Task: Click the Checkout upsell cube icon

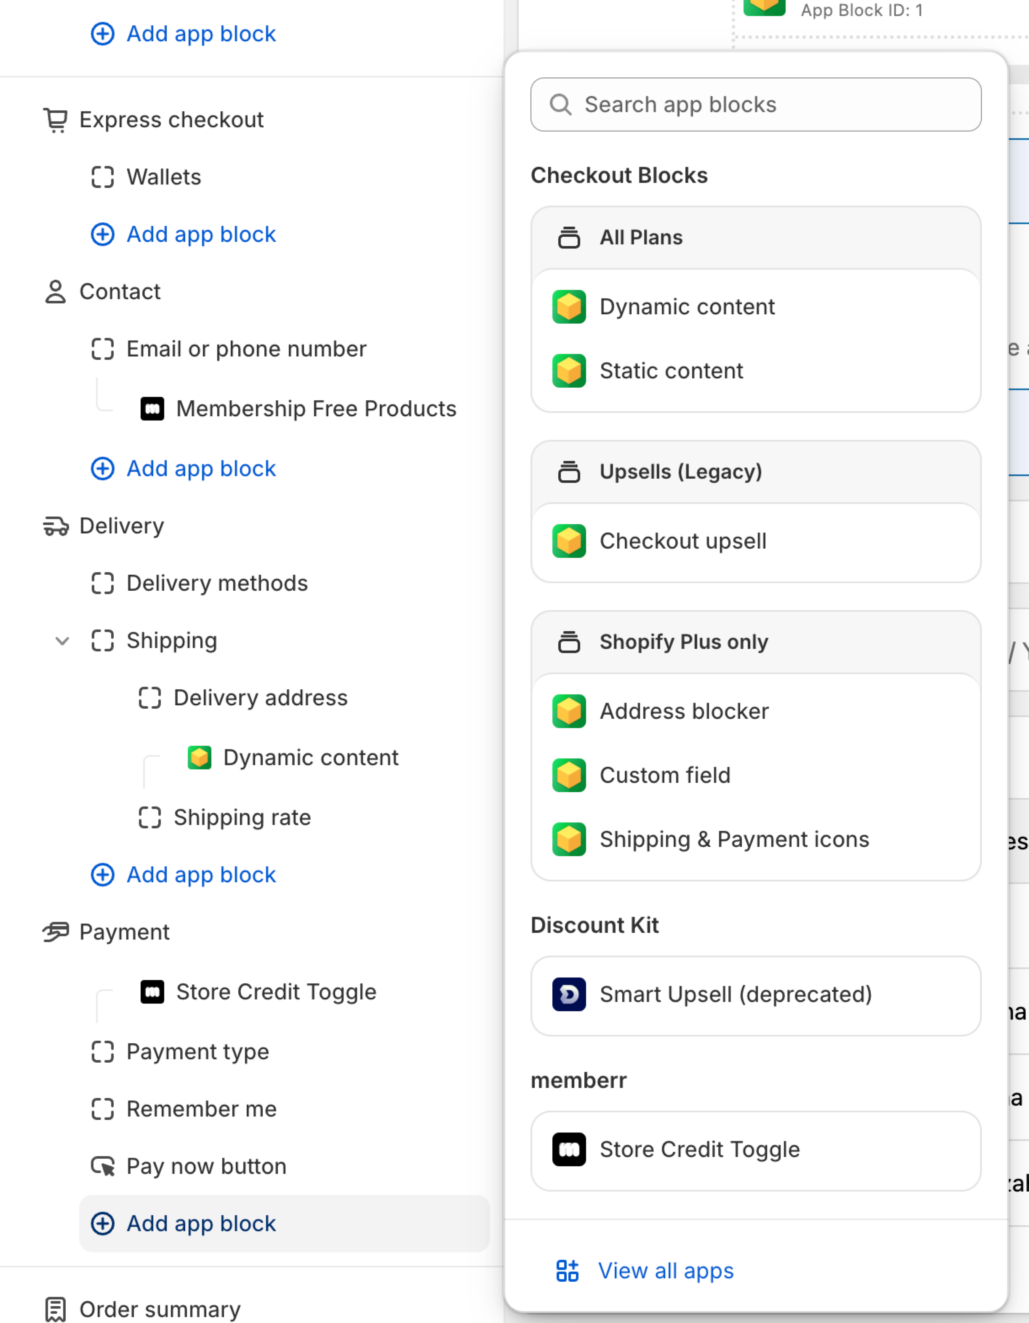Action: tap(569, 541)
